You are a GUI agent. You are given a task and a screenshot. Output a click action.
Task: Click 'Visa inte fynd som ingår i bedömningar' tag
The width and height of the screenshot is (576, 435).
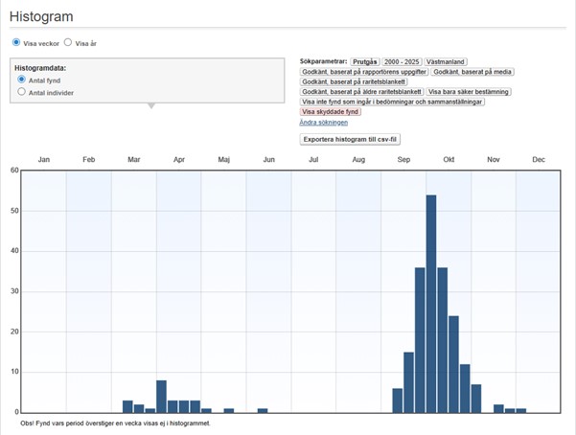(392, 102)
